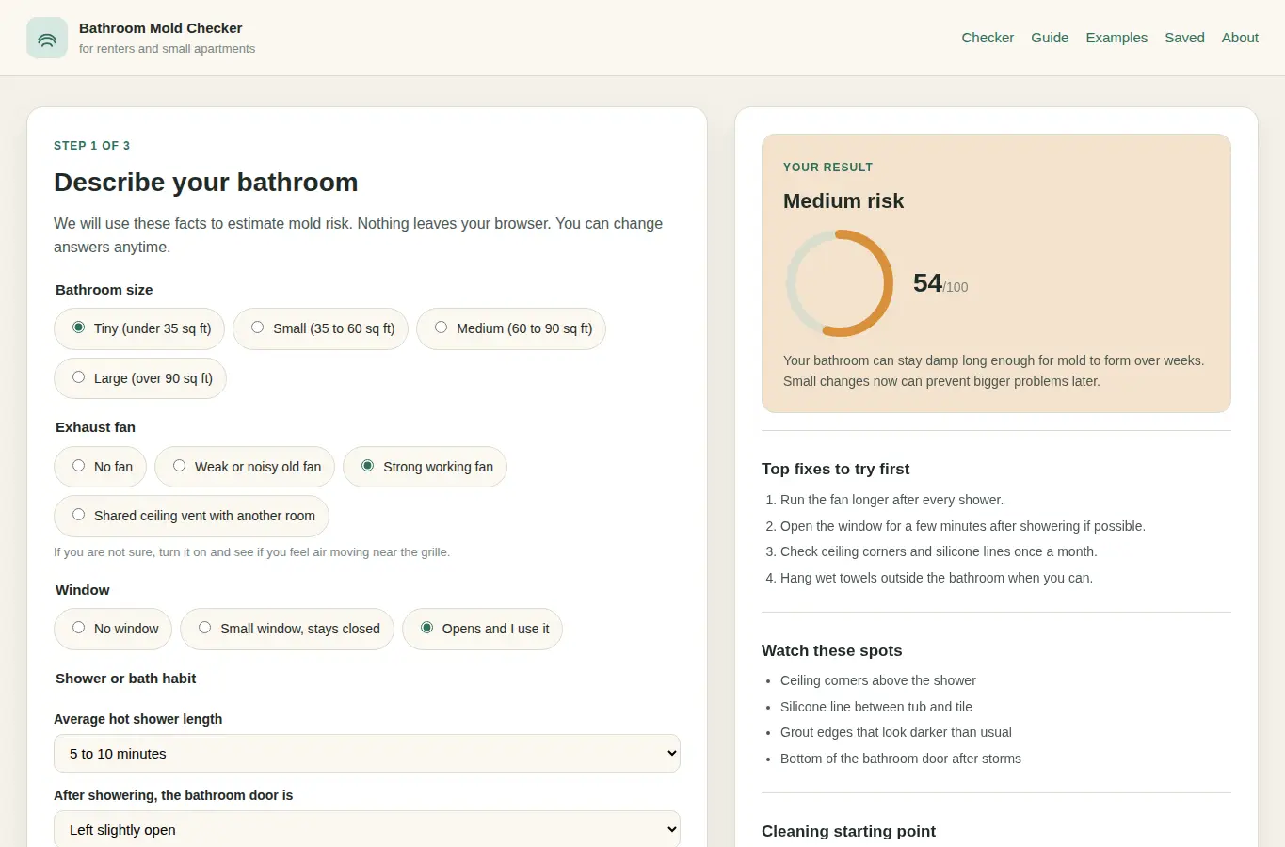Click the 'Top fixes to try first' heading

[x=836, y=469]
